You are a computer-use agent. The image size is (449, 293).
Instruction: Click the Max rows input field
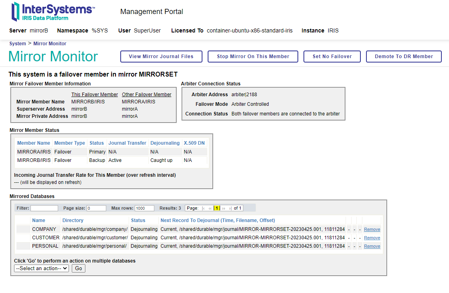144,208
